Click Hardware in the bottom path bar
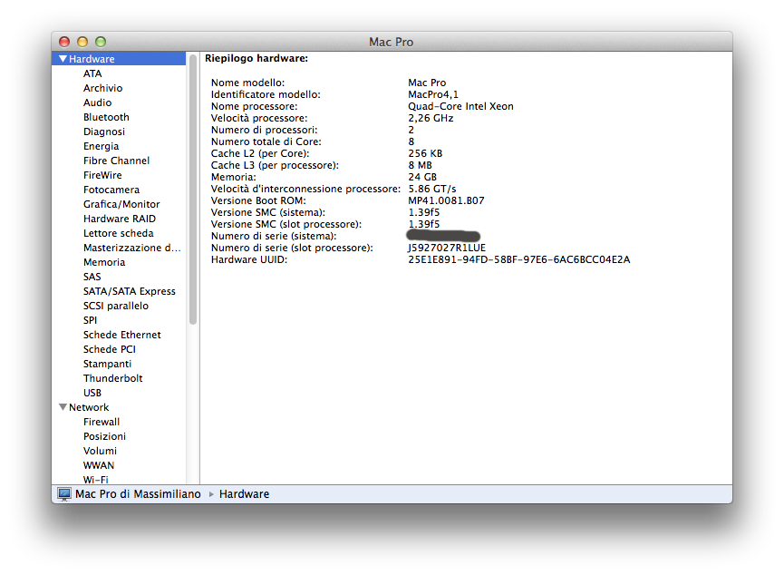The width and height of the screenshot is (784, 575). click(x=244, y=494)
